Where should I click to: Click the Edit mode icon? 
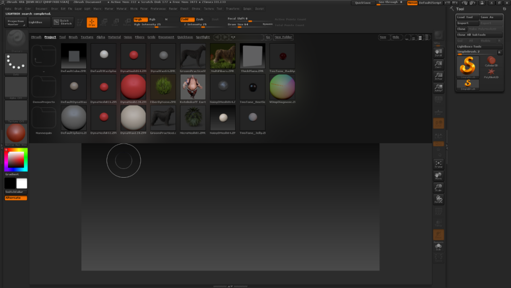point(79,22)
